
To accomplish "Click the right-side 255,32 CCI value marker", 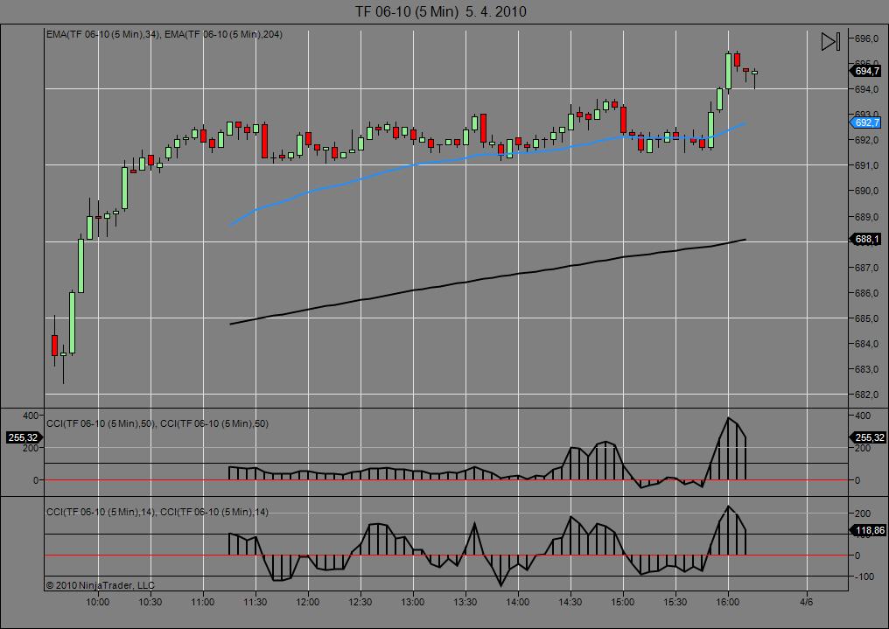I will [x=867, y=437].
